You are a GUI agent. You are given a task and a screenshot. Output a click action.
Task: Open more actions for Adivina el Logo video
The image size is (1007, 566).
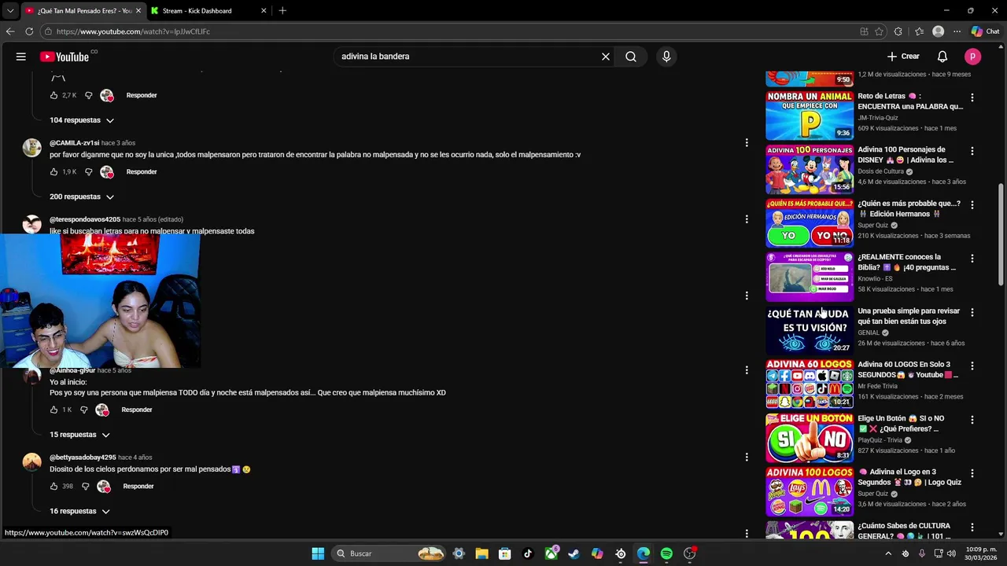[x=972, y=473]
